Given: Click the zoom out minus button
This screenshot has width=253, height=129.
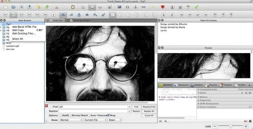Looking at the screenshot, I should [215, 127].
